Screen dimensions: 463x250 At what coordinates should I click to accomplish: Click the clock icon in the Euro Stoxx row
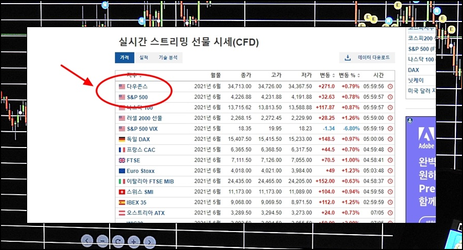click(390, 171)
